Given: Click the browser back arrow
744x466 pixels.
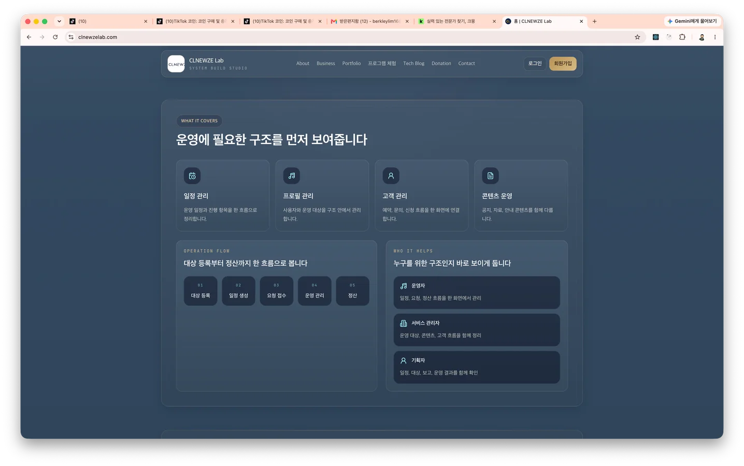Looking at the screenshot, I should [29, 37].
